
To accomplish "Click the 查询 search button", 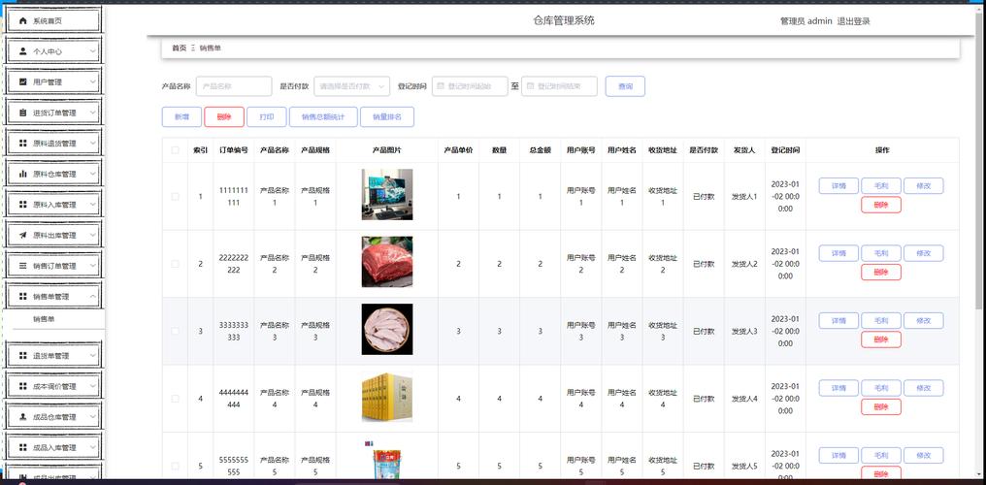I will point(625,86).
